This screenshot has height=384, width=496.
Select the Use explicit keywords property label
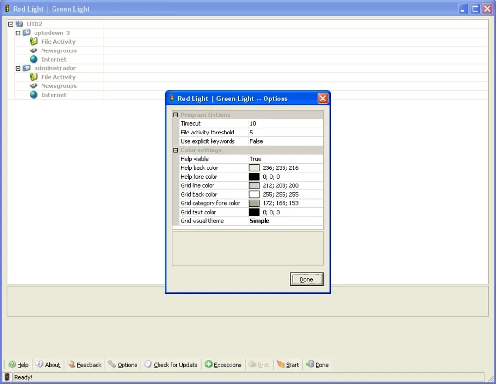[x=208, y=141]
